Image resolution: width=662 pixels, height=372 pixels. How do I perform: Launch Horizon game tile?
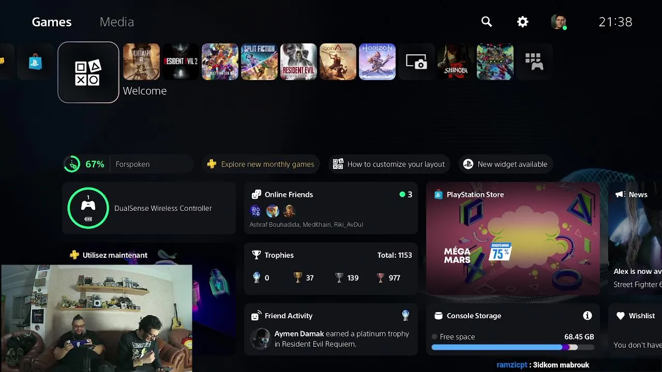377,62
